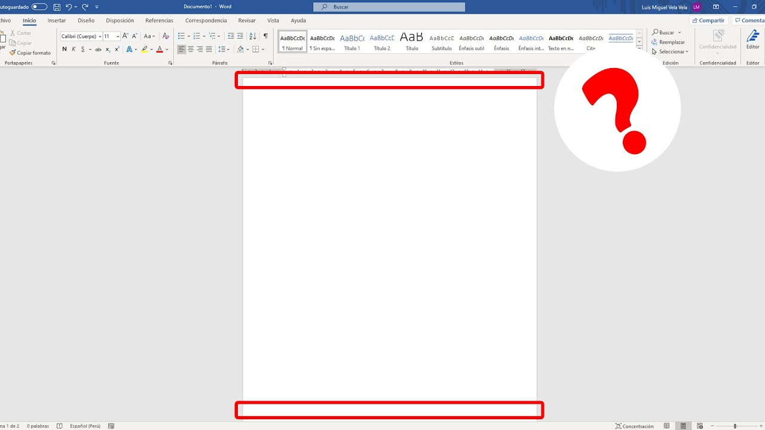This screenshot has width=765, height=430.
Task: Toggle italic formatting with K button
Action: coord(74,49)
